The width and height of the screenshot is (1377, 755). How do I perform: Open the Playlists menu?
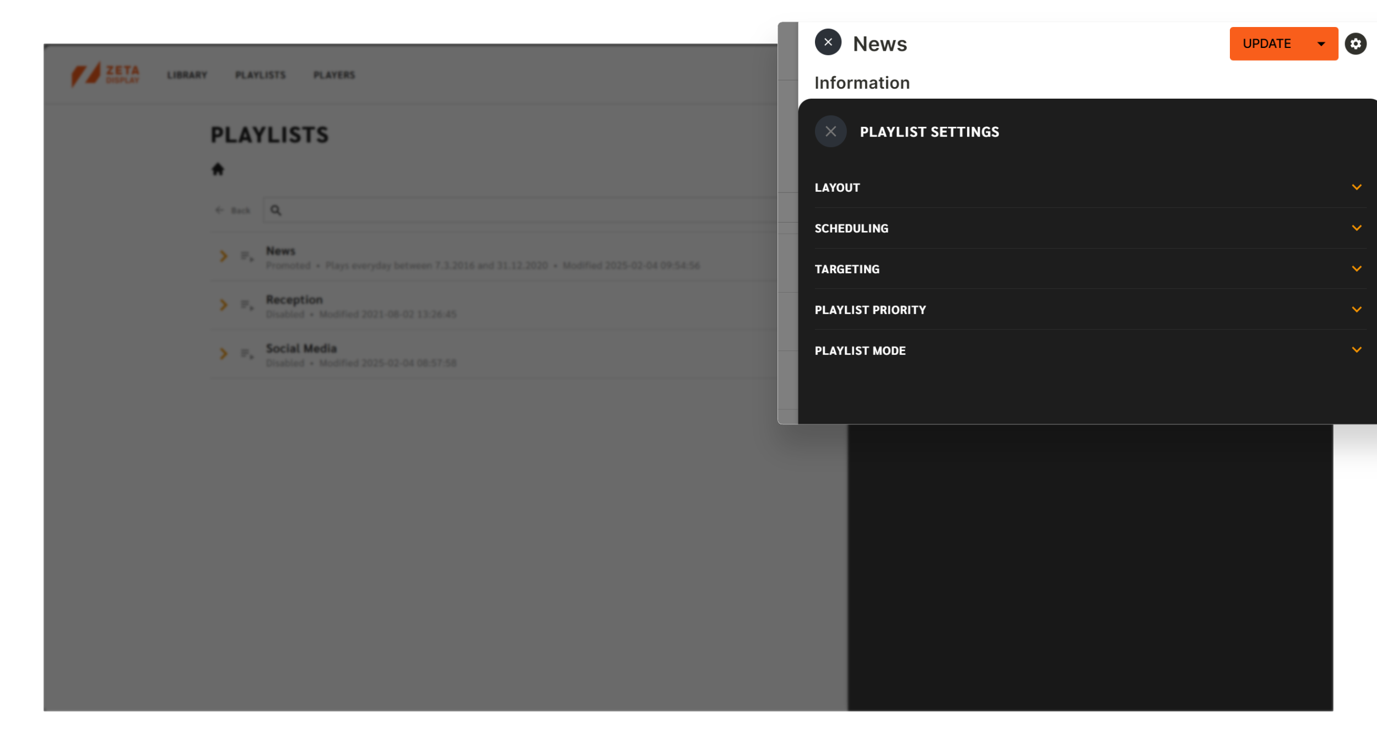tap(261, 75)
